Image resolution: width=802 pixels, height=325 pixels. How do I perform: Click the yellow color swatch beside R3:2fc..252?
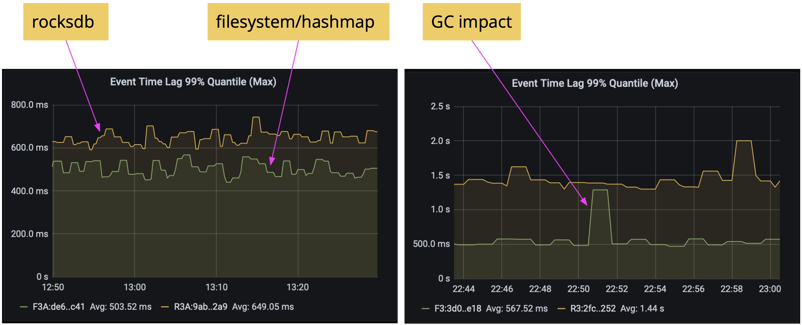(561, 309)
